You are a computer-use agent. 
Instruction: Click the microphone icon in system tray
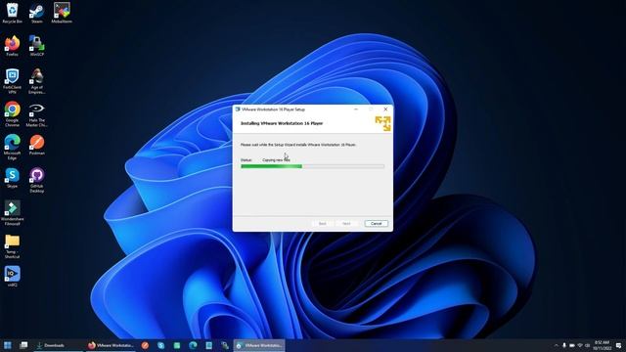click(564, 345)
